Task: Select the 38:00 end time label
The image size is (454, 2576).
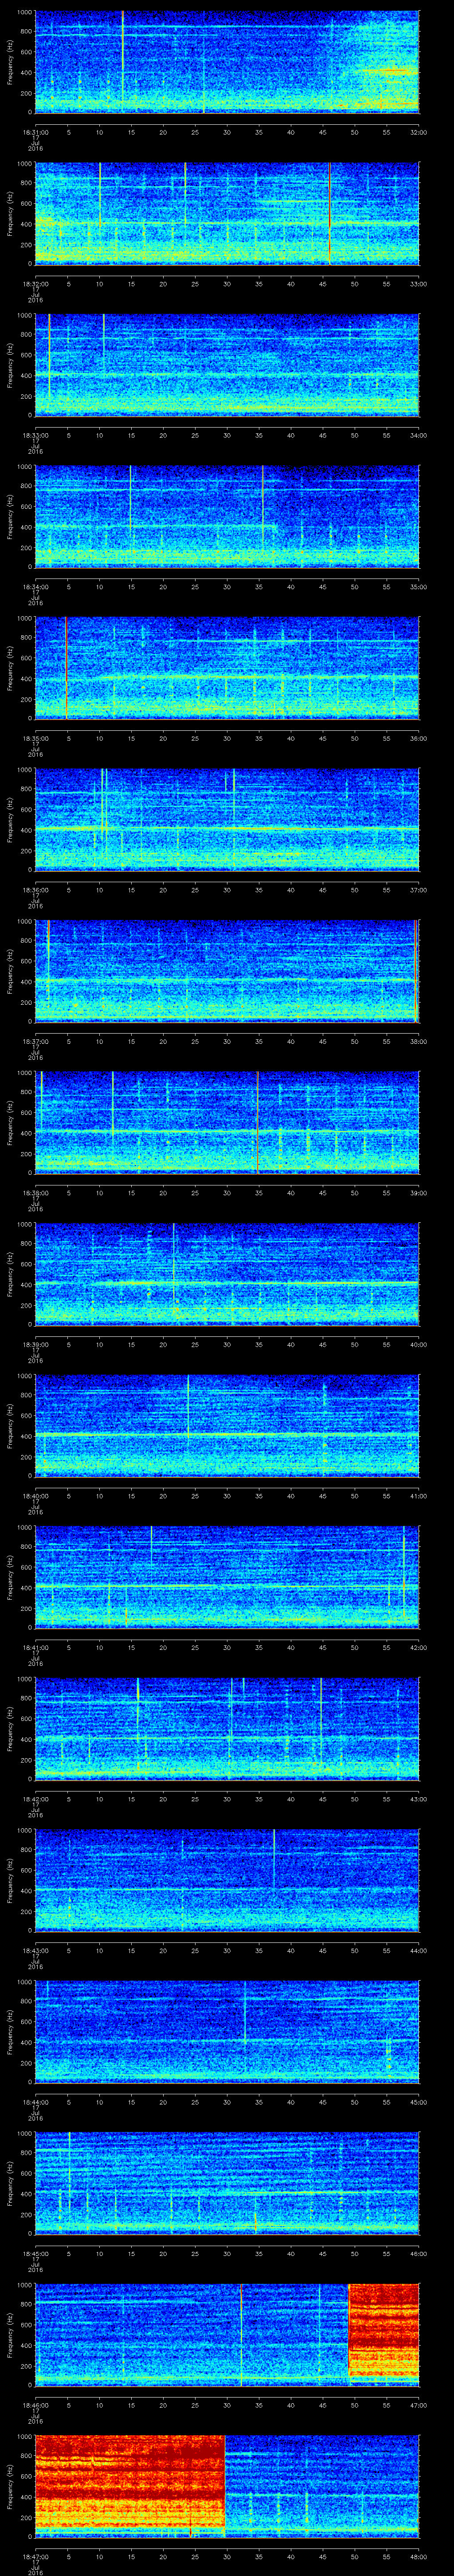Action: click(418, 1041)
